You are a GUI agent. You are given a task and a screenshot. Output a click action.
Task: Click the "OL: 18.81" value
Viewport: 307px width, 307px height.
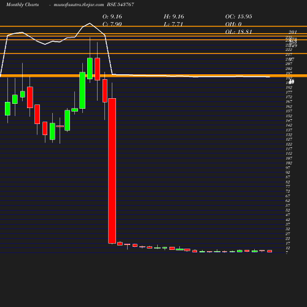239,32
